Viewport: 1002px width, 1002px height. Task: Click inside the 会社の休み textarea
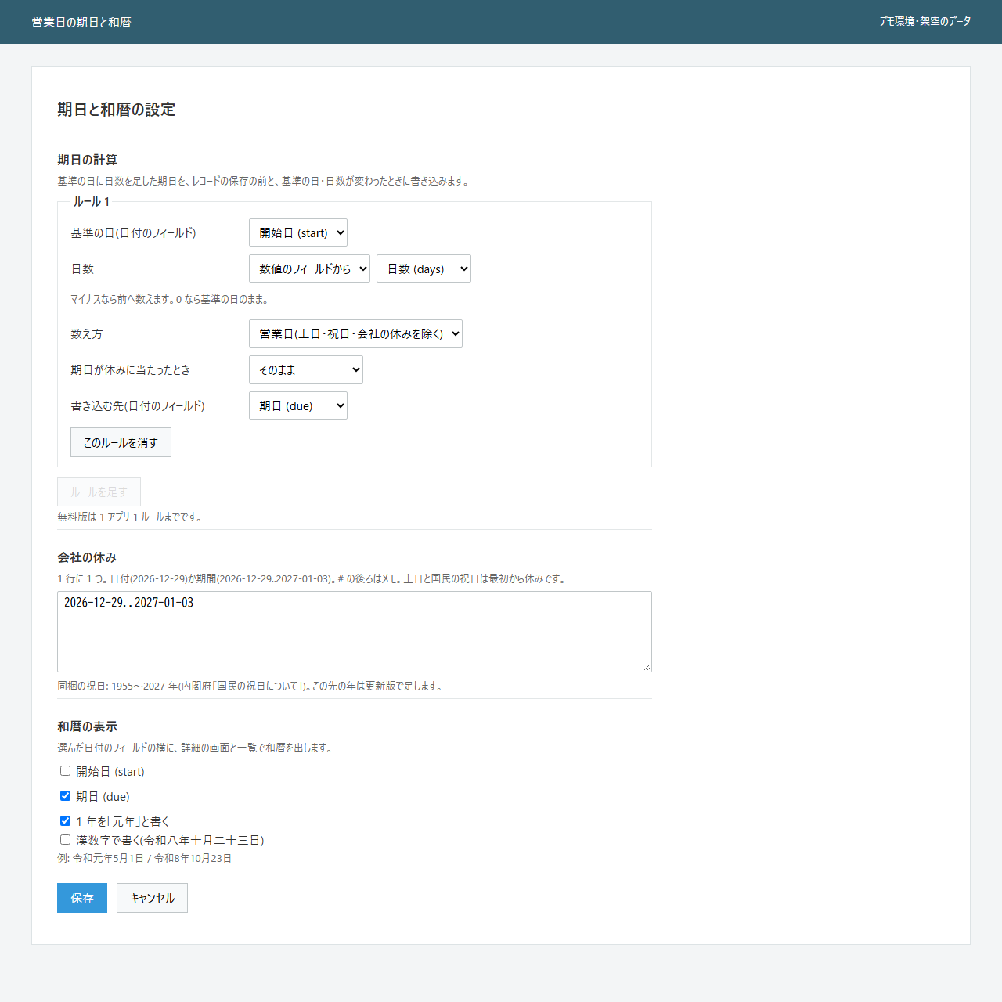(x=355, y=632)
